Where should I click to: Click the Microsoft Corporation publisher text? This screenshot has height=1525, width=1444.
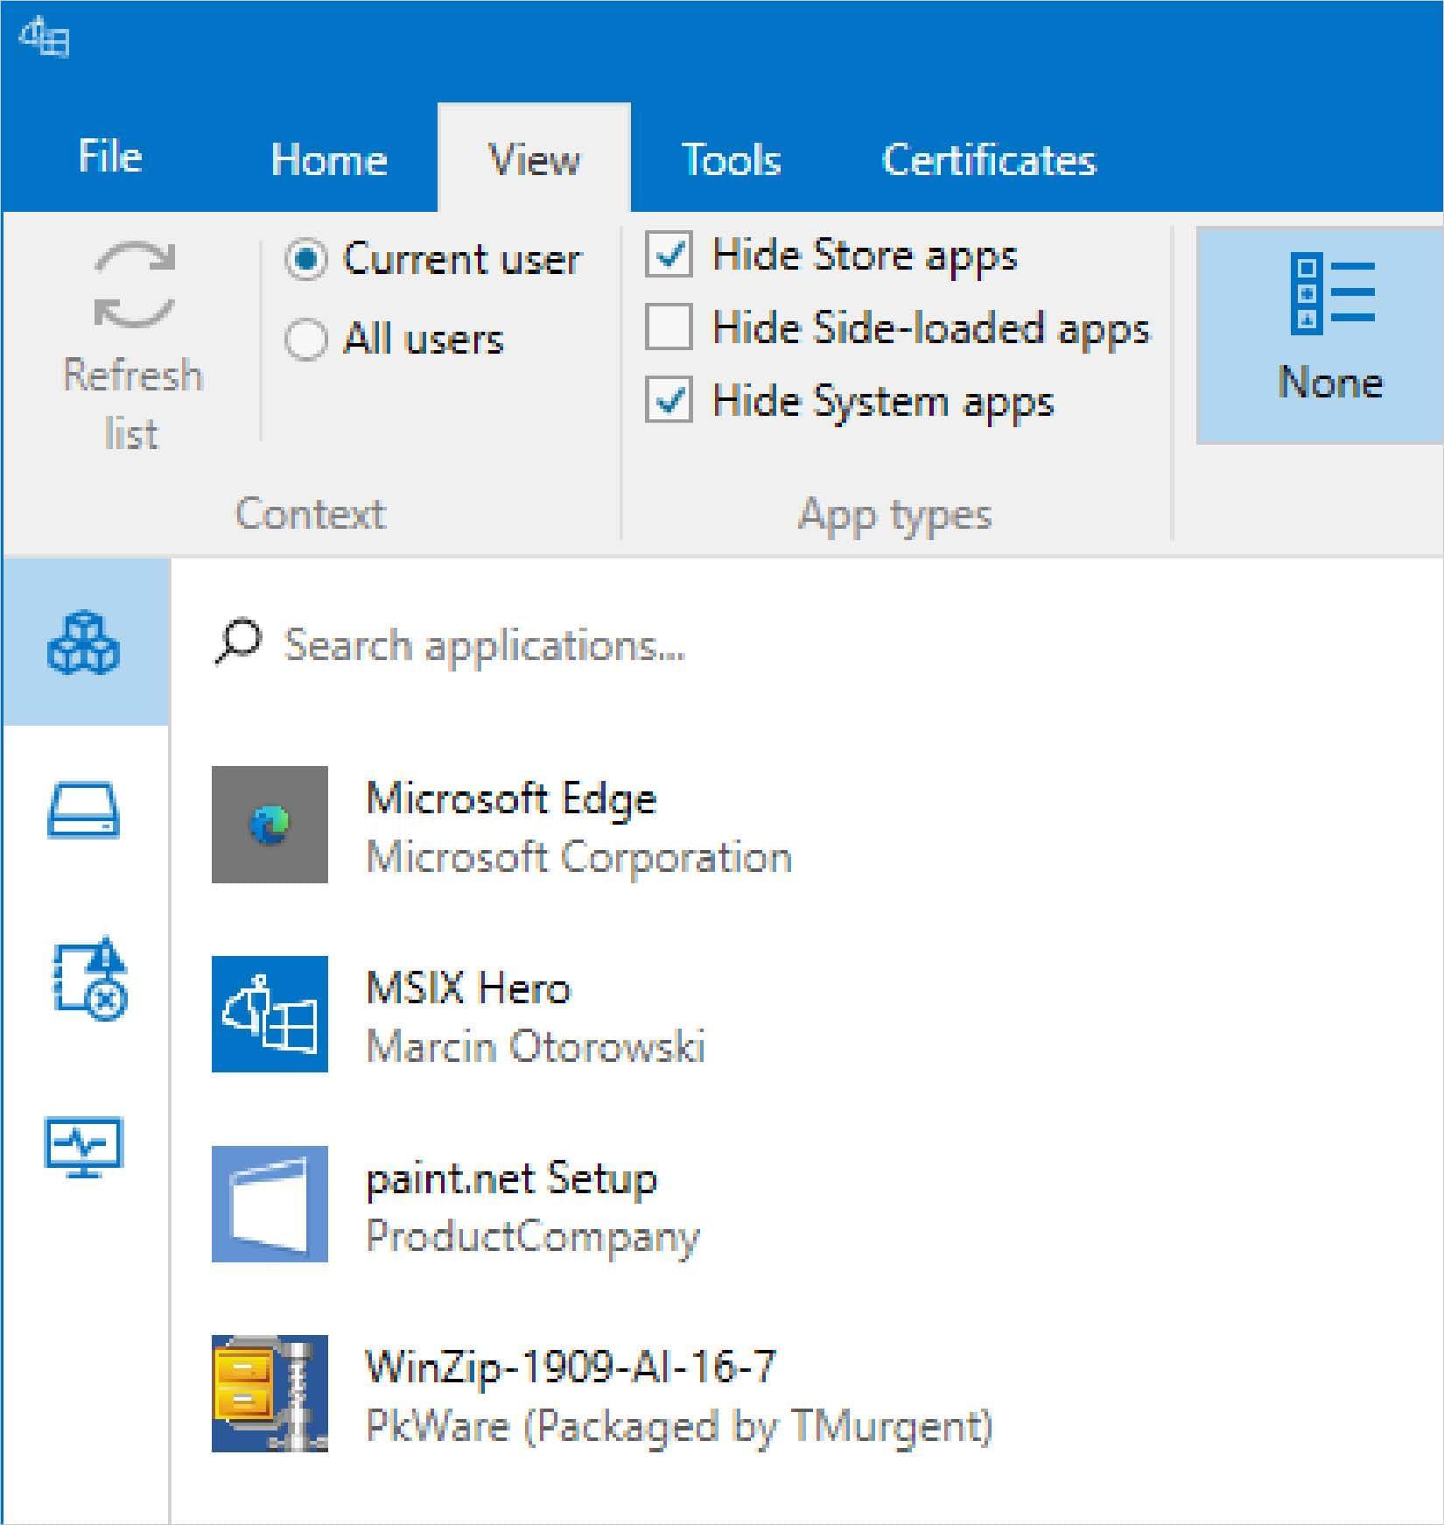[x=579, y=857]
